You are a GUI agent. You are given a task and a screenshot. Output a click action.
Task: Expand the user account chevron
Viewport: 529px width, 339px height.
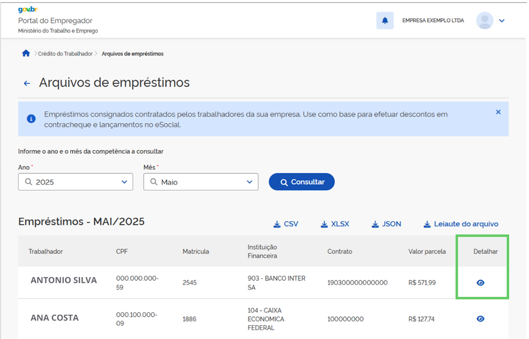click(x=502, y=20)
